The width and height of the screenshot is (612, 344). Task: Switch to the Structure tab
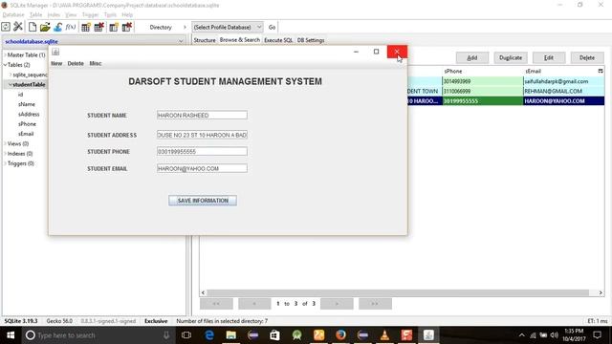point(205,40)
